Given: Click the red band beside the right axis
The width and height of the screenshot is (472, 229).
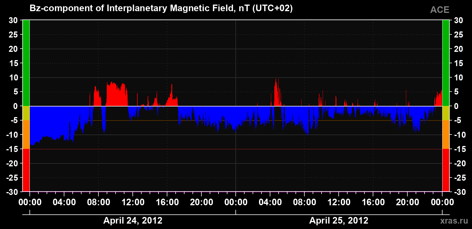Looking at the screenshot, I should click(446, 170).
